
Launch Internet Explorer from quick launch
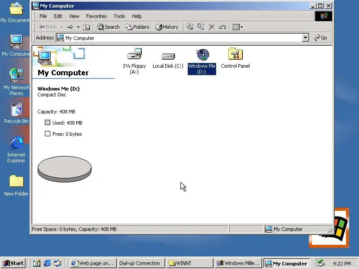pyautogui.click(x=47, y=263)
